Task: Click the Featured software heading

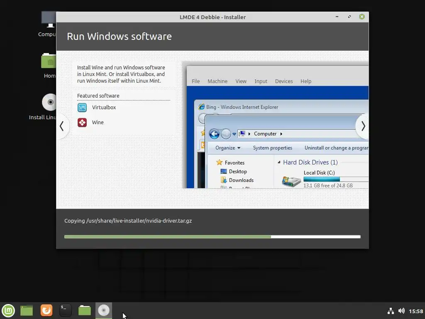Action: pos(98,96)
